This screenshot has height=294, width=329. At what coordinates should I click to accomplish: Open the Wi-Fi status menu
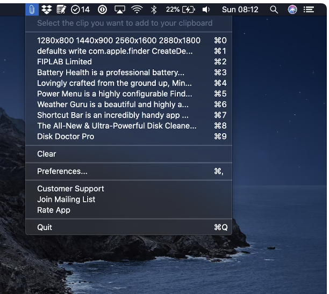[137, 10]
